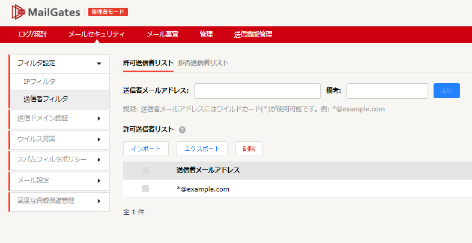
Task: Click the red 削除 button
Action: tap(249, 149)
